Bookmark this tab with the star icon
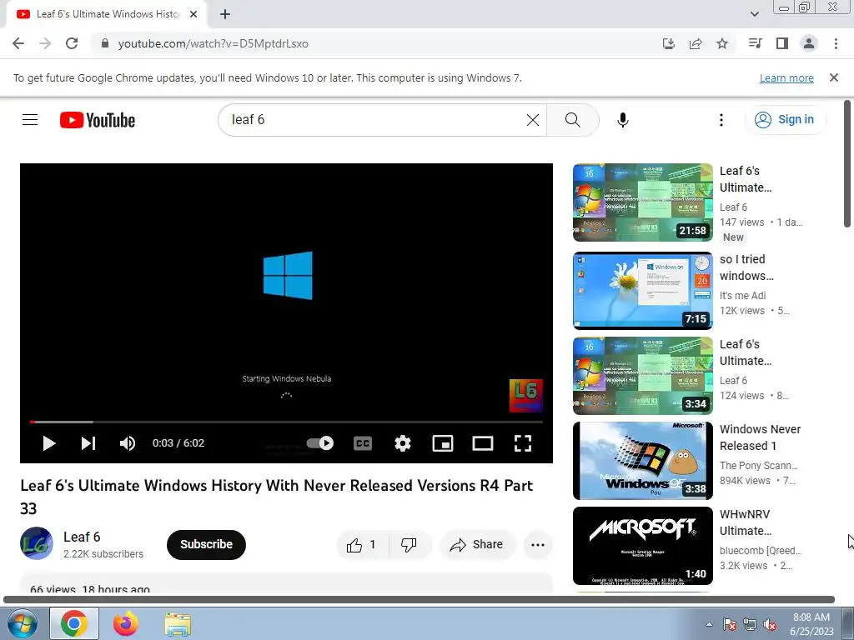854x640 pixels. pos(722,43)
